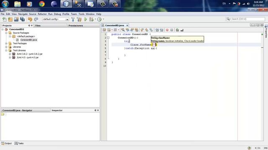Image resolution: width=268 pixels, height=150 pixels.
Task: Click the Save All toolbar icon
Action: coord(22,19)
